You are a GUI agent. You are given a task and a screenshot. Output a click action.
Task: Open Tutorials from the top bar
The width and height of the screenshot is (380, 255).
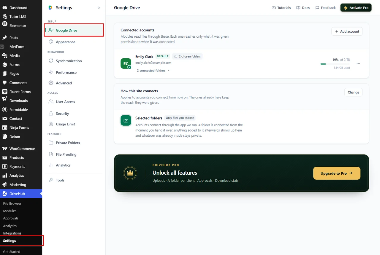click(281, 8)
